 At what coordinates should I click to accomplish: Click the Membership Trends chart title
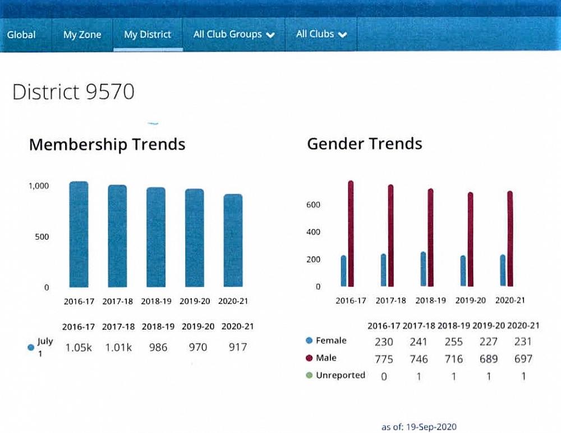107,145
